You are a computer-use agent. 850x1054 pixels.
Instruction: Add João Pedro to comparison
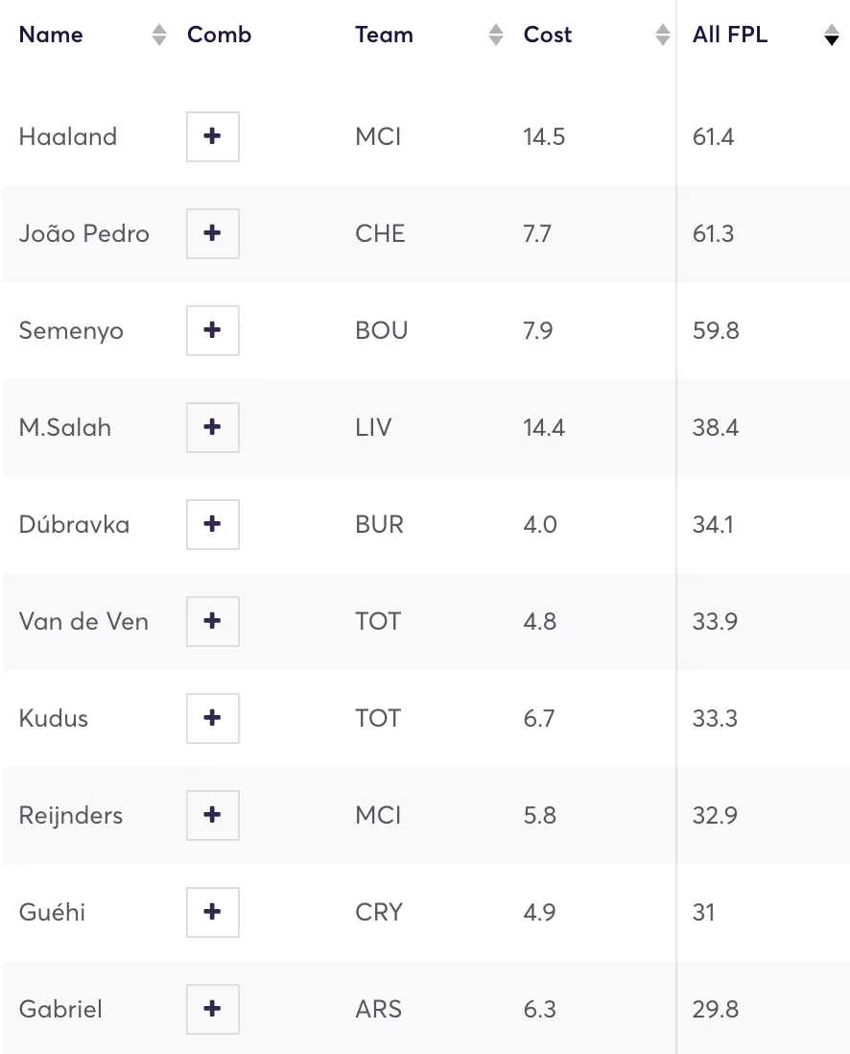[x=213, y=233]
